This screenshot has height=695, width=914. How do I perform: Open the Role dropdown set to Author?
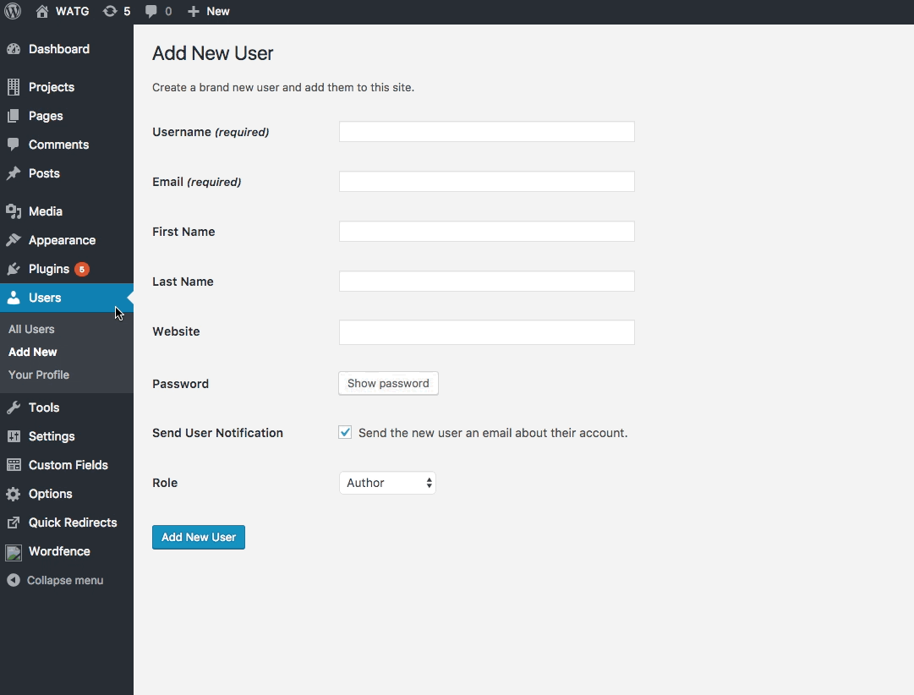(387, 483)
